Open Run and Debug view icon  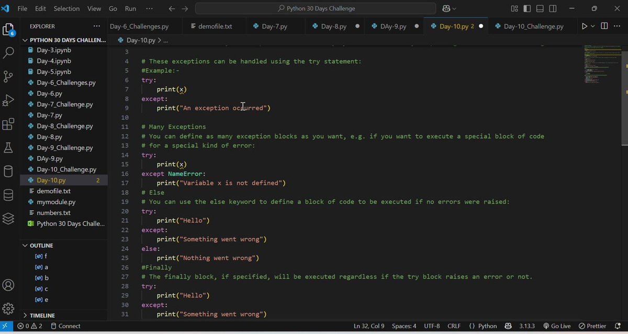tap(8, 100)
